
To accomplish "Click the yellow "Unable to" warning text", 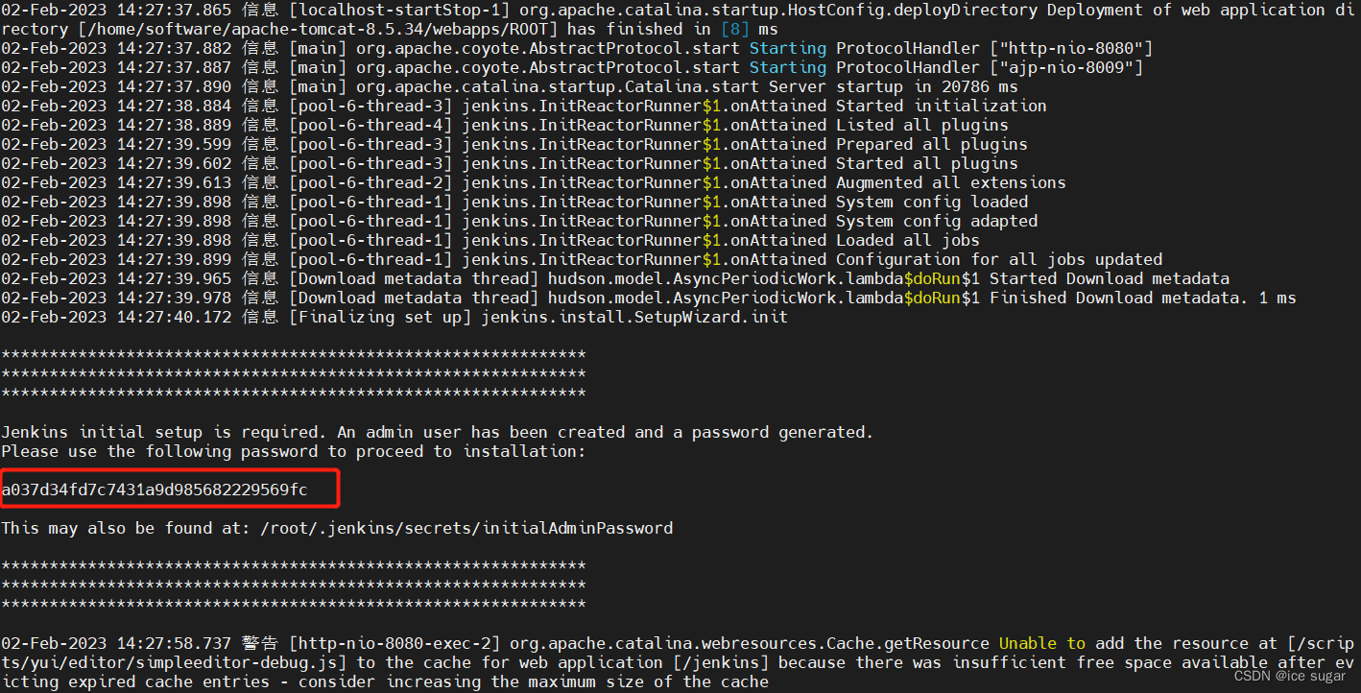I will tap(1042, 643).
